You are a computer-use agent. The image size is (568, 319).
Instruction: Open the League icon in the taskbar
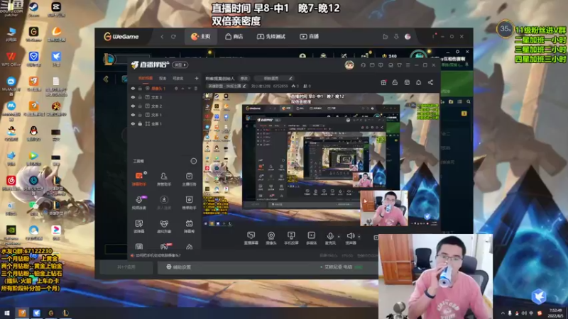click(x=65, y=313)
